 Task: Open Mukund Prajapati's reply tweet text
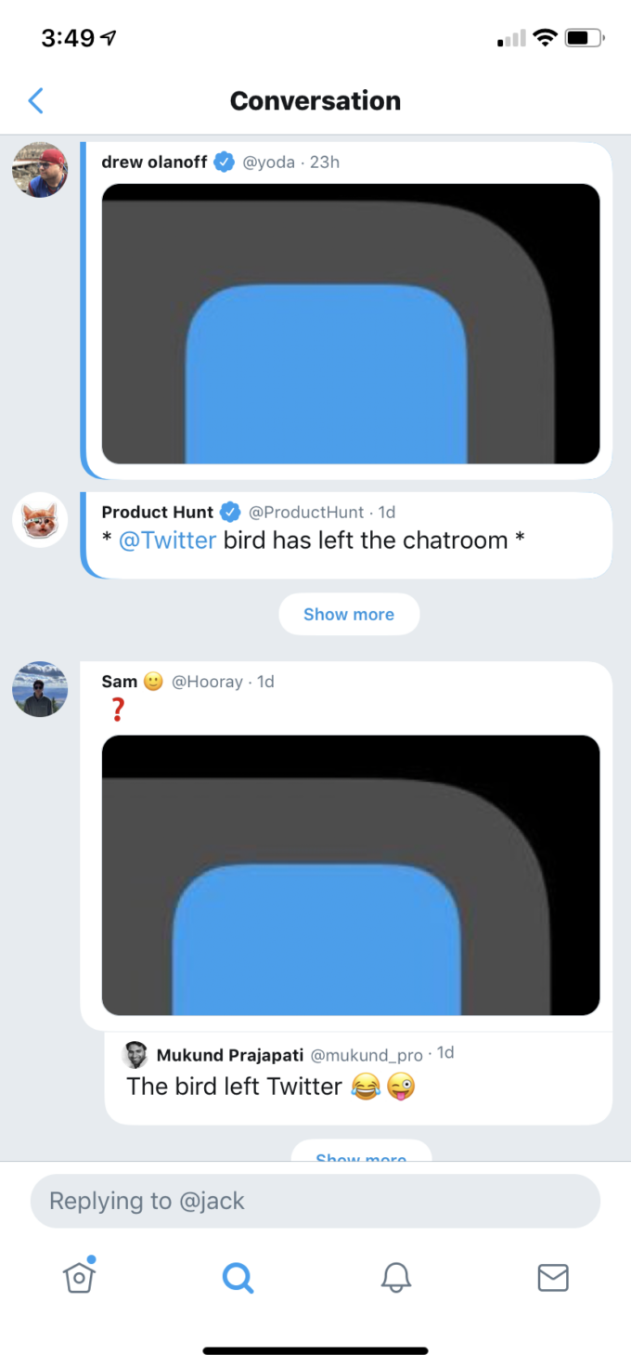click(235, 1086)
